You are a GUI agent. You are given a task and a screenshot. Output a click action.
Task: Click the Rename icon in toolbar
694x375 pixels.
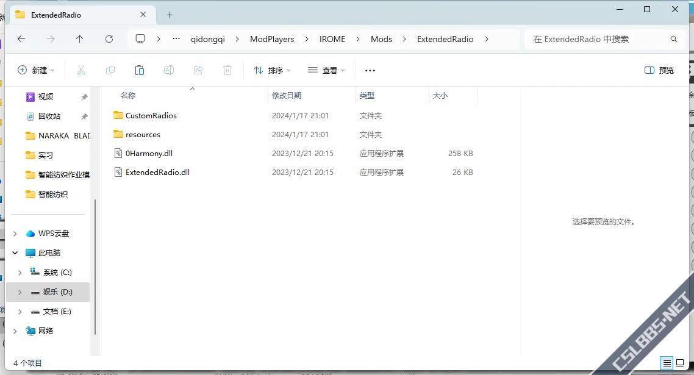point(169,70)
